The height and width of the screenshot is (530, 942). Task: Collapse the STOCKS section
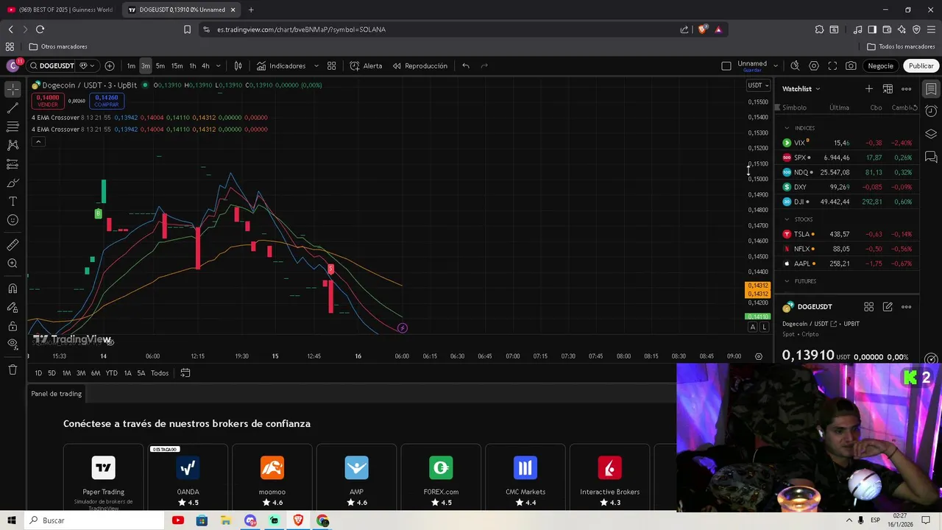click(x=787, y=219)
